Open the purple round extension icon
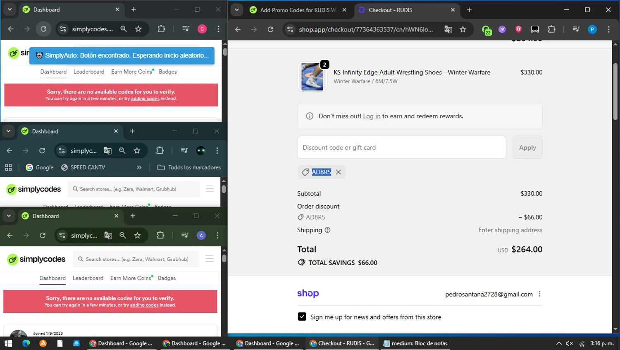This screenshot has height=350, width=620. click(x=502, y=29)
